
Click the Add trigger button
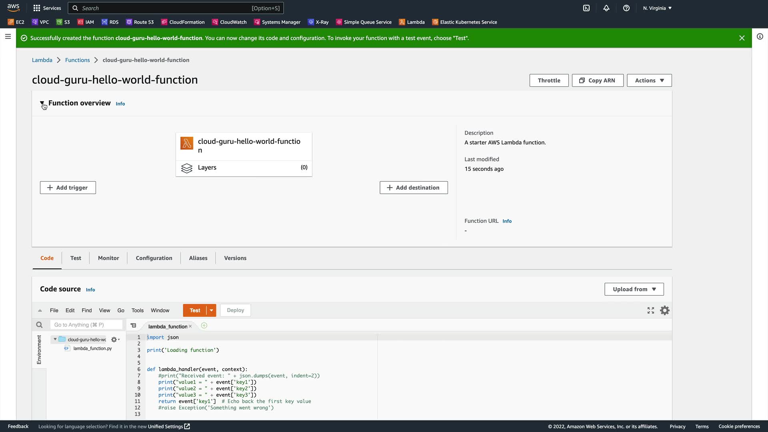[68, 188]
